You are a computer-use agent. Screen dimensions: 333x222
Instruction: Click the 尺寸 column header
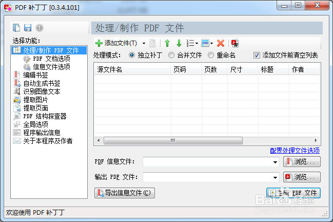point(243,69)
